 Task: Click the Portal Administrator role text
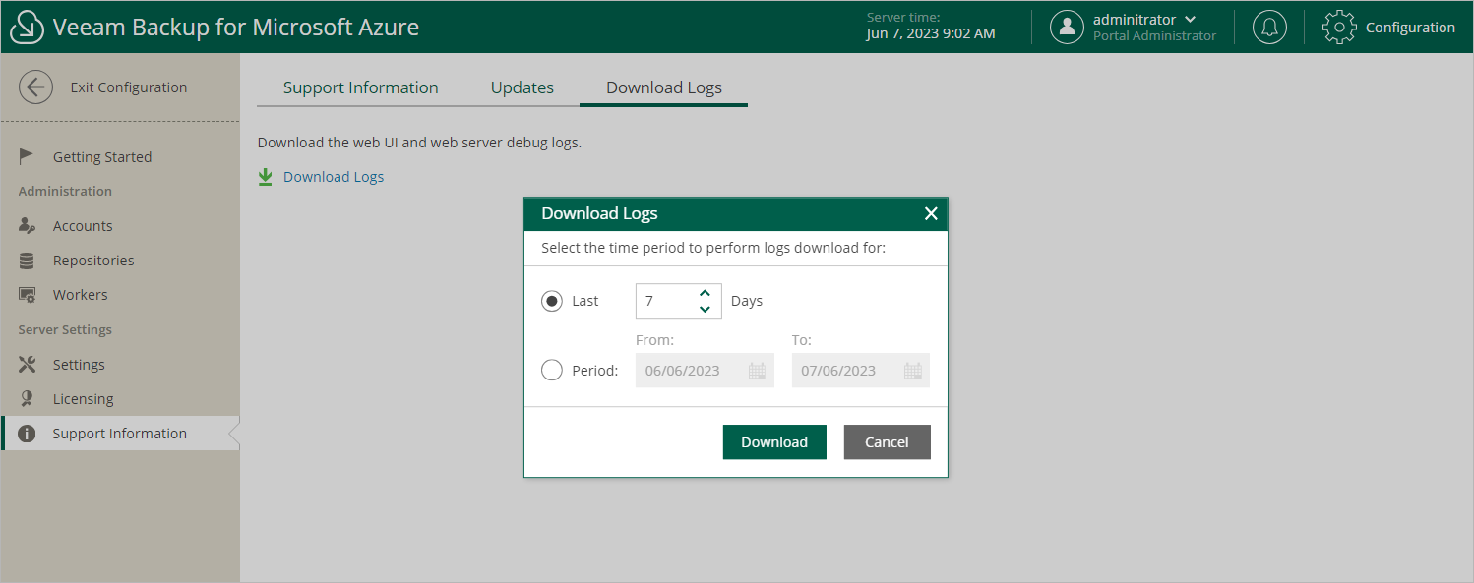point(1154,36)
